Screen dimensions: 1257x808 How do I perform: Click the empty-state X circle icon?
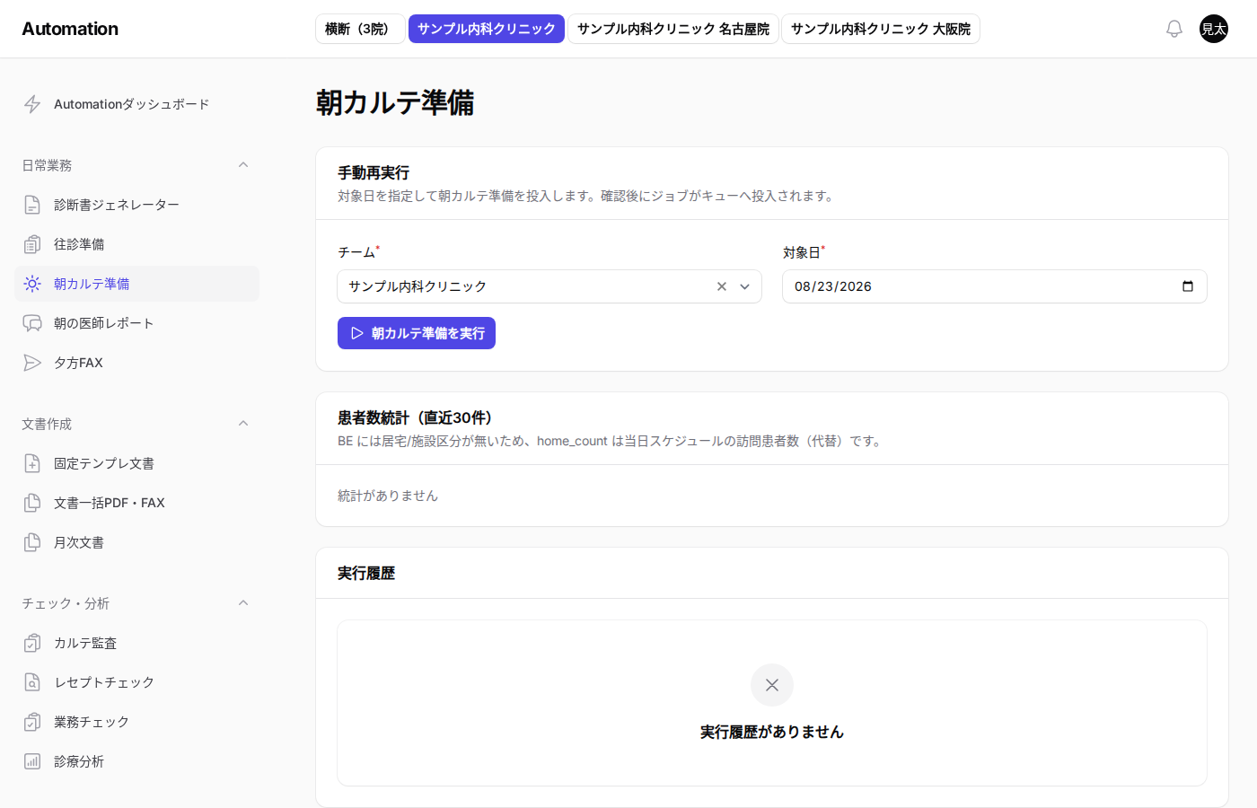tap(772, 685)
